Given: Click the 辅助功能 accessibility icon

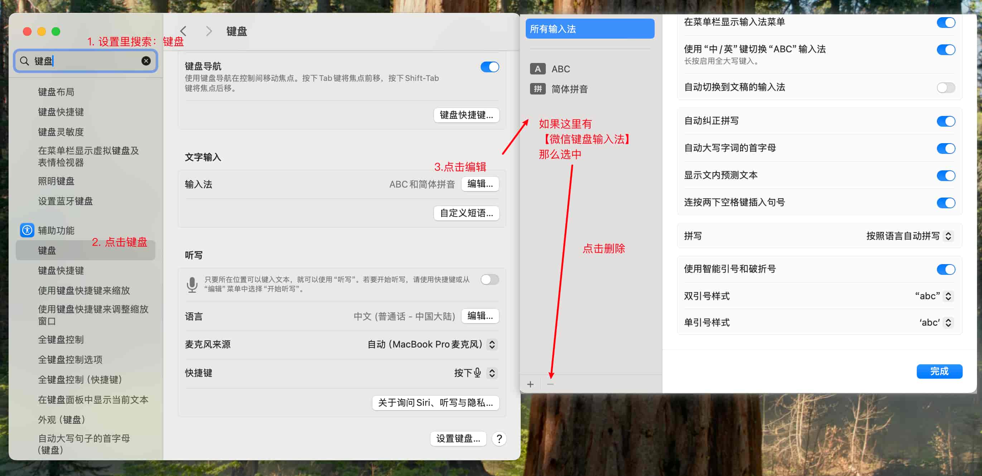Looking at the screenshot, I should 27,230.
